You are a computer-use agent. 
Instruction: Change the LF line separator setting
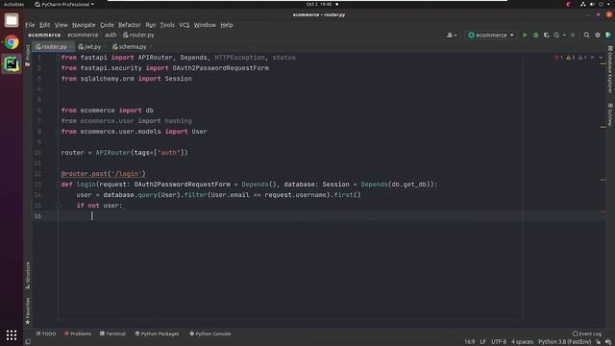pyautogui.click(x=482, y=342)
